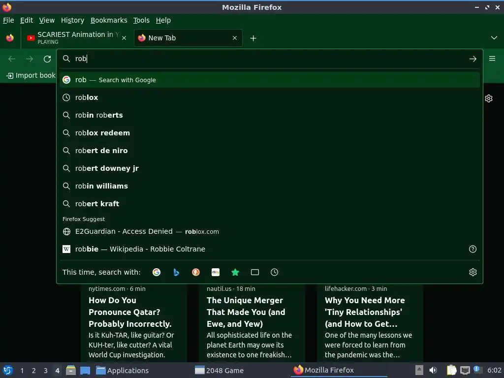The height and width of the screenshot is (378, 504).
Task: Open the Bookmarks menu
Action: pyautogui.click(x=109, y=20)
